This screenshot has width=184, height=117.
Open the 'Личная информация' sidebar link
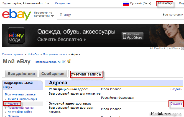coord(22,99)
